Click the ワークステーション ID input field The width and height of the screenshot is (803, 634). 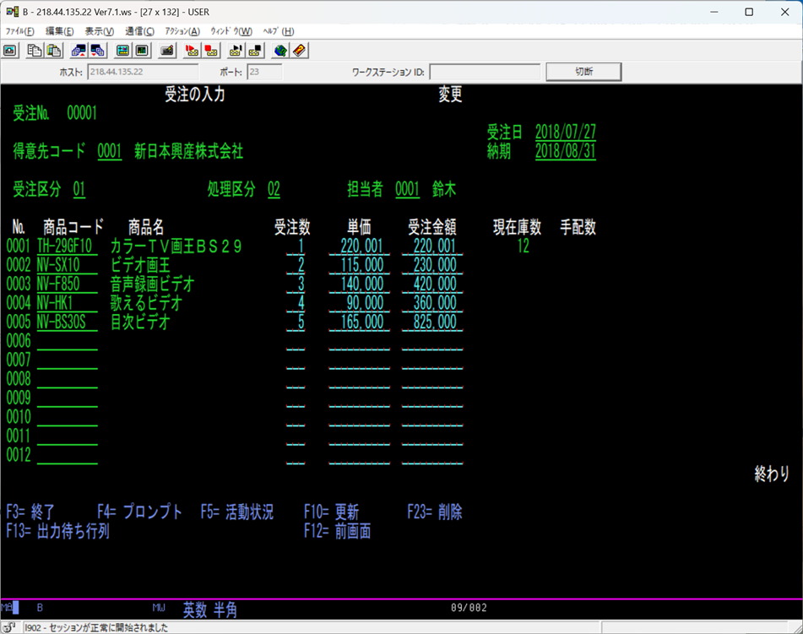tap(485, 72)
